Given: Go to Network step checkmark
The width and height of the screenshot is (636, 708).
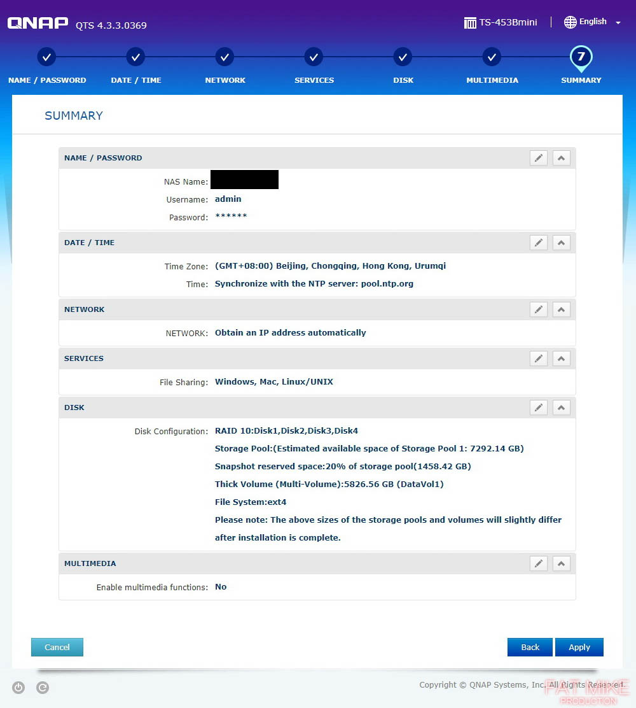Looking at the screenshot, I should click(225, 57).
